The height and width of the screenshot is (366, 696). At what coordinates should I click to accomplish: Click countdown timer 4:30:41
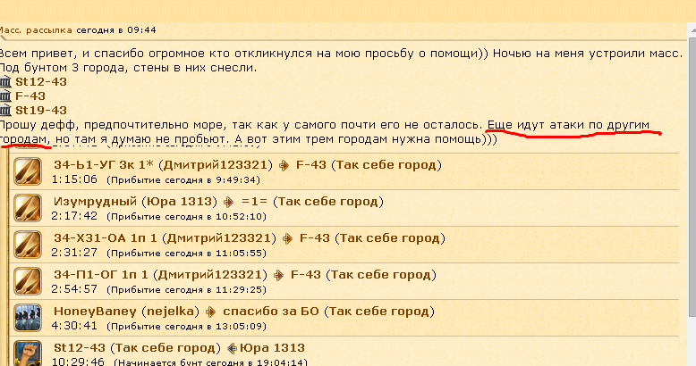(74, 326)
